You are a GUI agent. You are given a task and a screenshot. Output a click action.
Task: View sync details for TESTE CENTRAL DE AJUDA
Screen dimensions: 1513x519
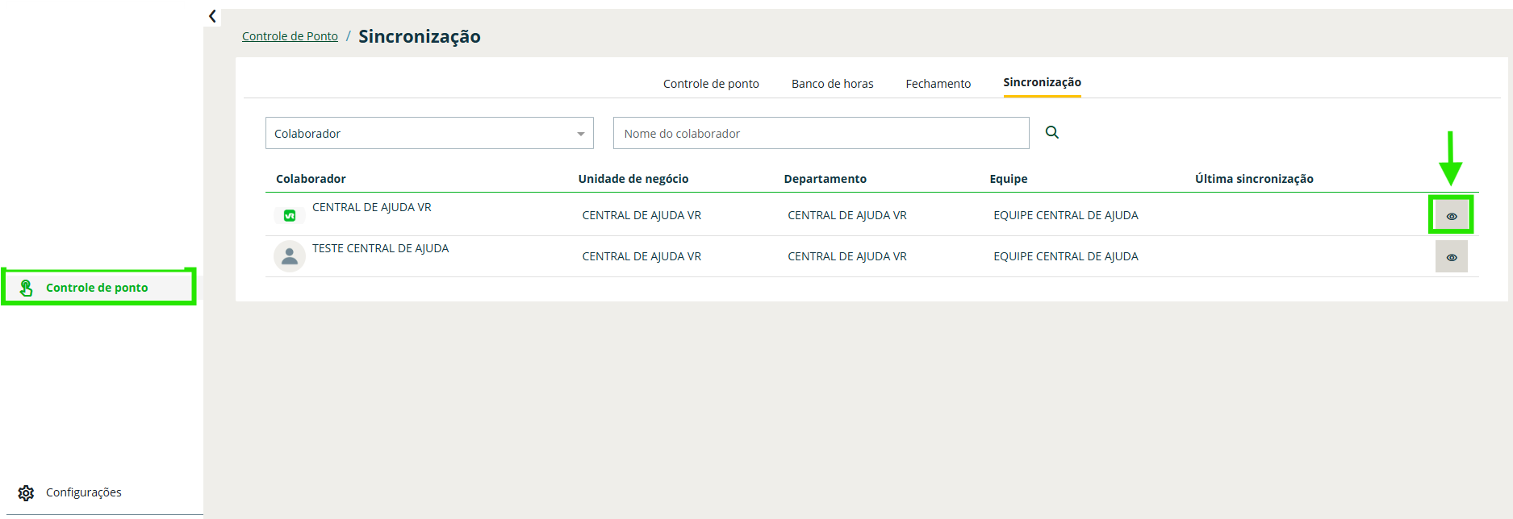point(1451,257)
